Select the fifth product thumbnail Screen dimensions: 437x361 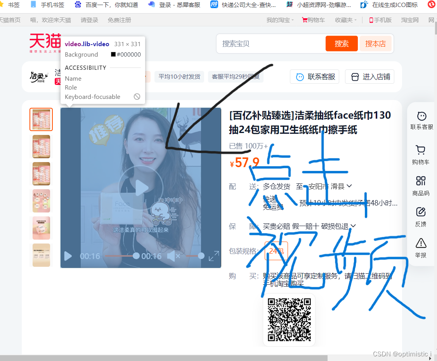tap(41, 228)
